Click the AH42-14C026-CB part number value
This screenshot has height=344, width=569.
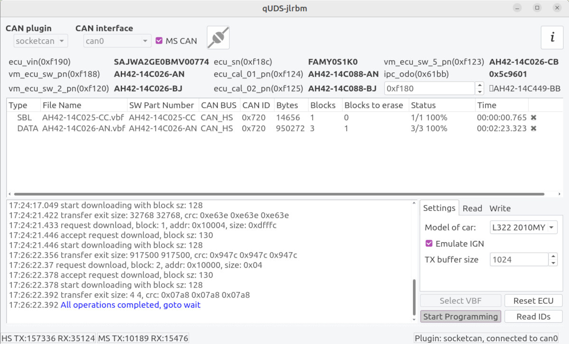click(524, 62)
